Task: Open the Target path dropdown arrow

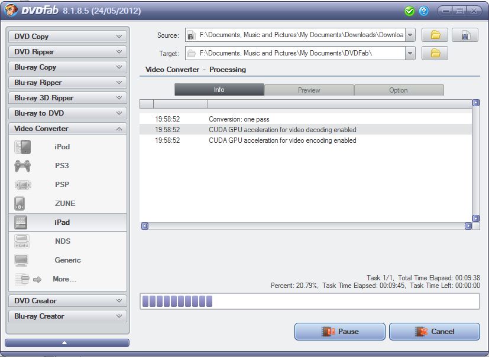Action: tap(410, 53)
